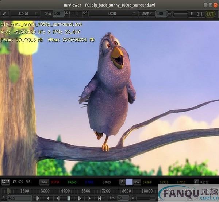219x202 pixels.
Task: Click the FPS value field showing 24
Action: coord(123,198)
